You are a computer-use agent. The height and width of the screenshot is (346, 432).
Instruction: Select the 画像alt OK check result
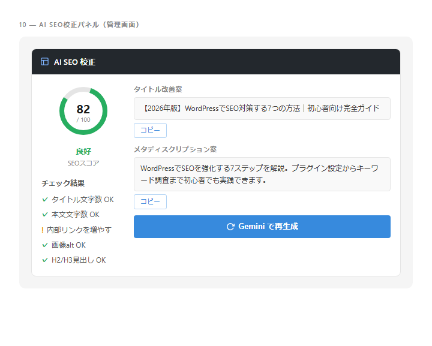(64, 245)
